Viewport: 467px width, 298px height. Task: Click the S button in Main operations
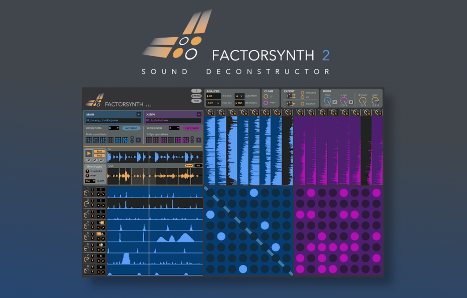click(x=138, y=140)
